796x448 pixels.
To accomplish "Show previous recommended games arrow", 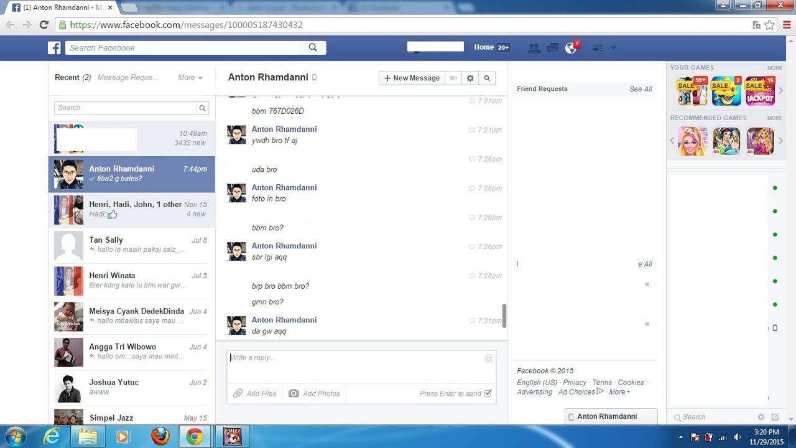I will point(672,141).
